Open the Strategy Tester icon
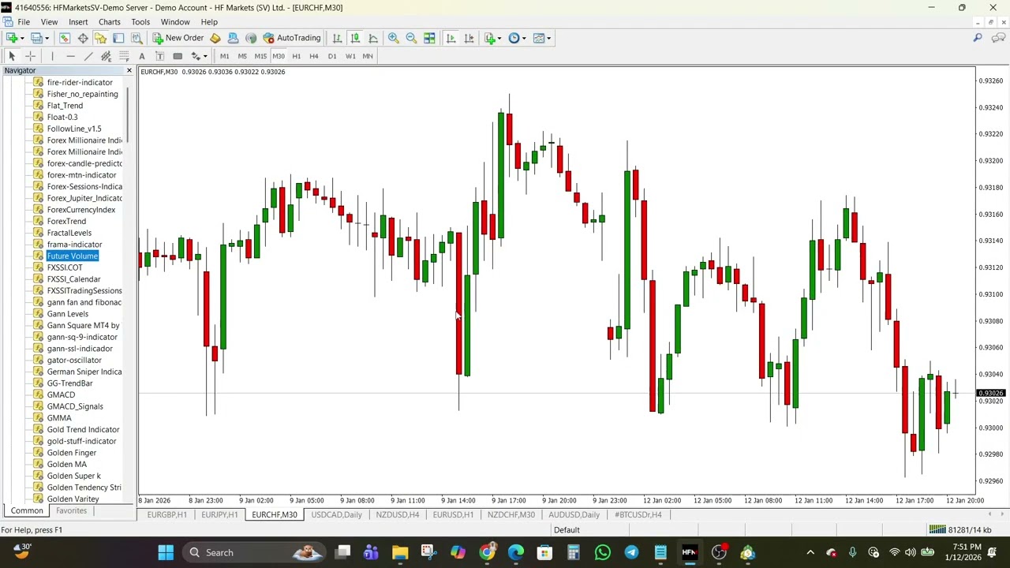Screen dimensions: 1010x568 (x=137, y=38)
